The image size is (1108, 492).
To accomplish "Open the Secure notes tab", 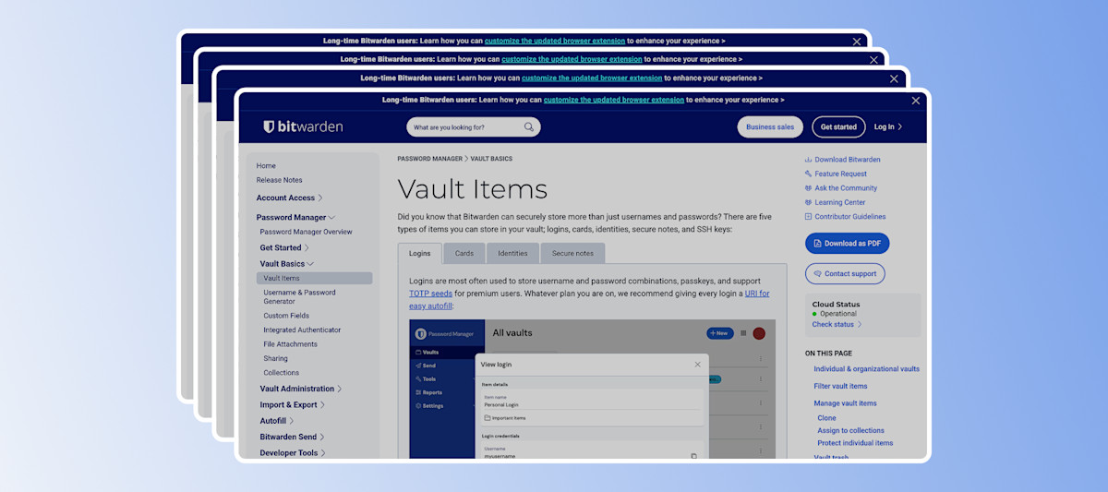I will tap(572, 254).
